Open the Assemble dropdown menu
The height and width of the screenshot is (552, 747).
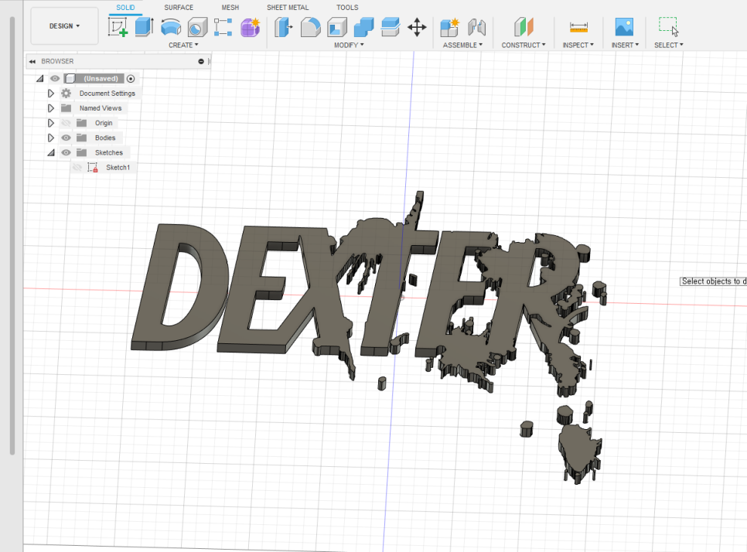(x=462, y=46)
